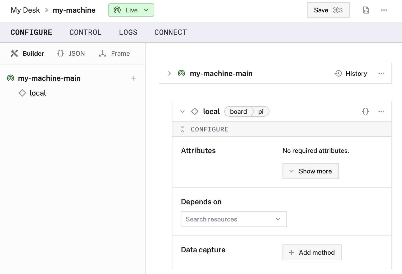Click the Depends on heading
Screen dimensions: 402x274
(201, 202)
